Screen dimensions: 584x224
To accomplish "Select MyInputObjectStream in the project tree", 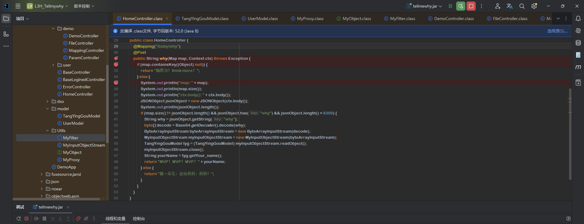I will click(84, 145).
